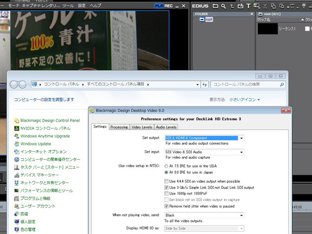This screenshot has height=234, width=312.
Task: Close the FOLDER panel in EDIUS bin
Action: 252,14
